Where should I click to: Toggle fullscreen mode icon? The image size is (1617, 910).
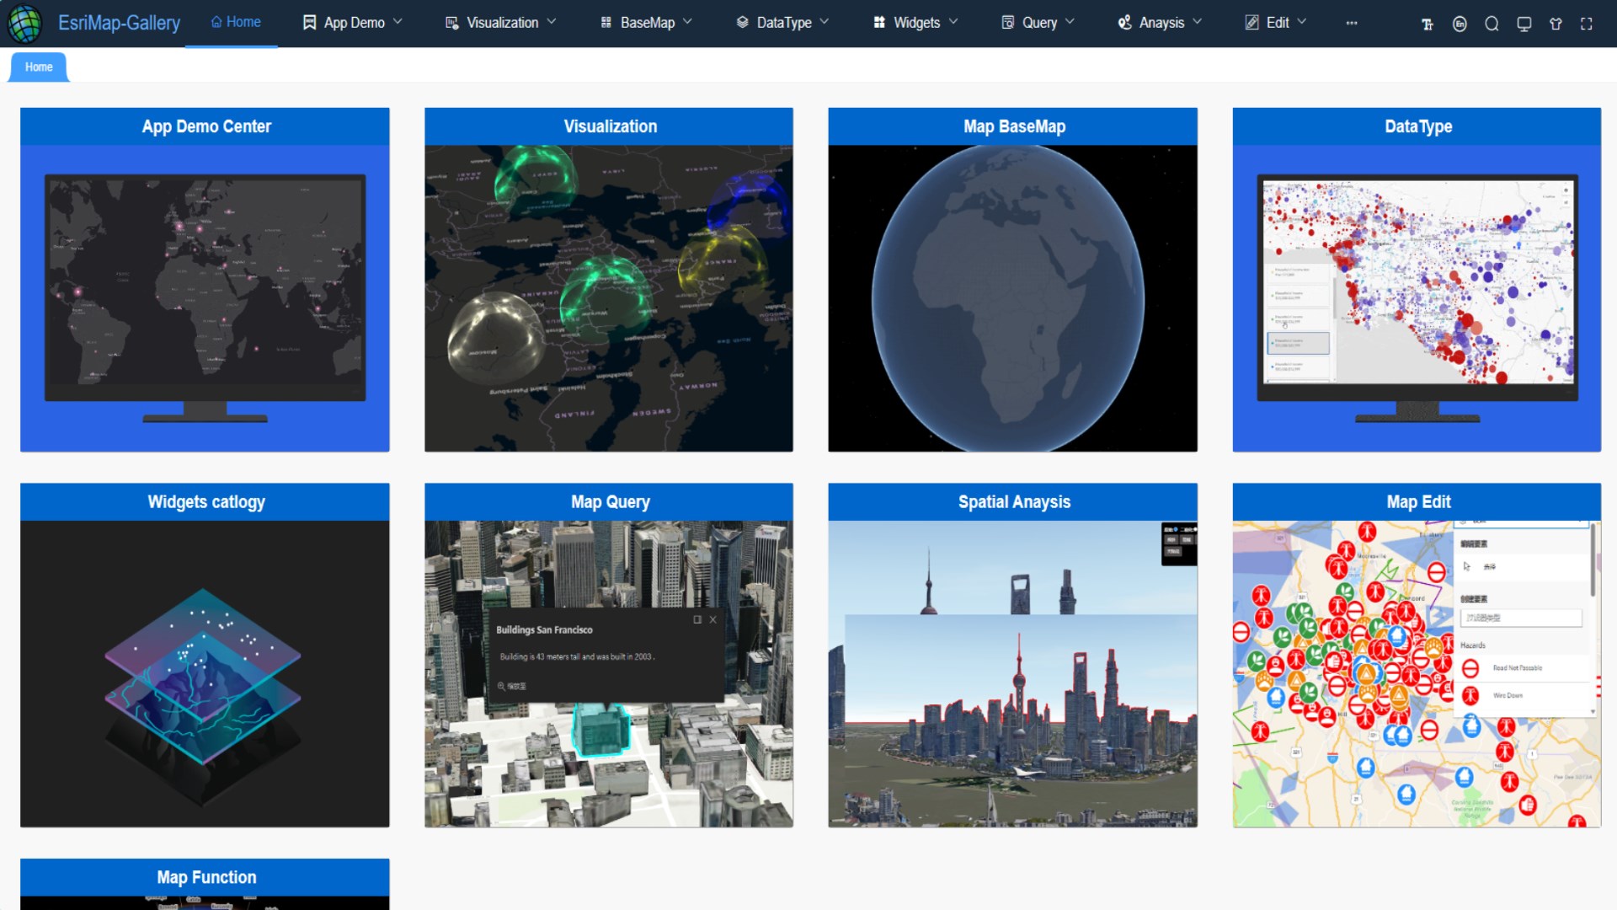(1587, 24)
